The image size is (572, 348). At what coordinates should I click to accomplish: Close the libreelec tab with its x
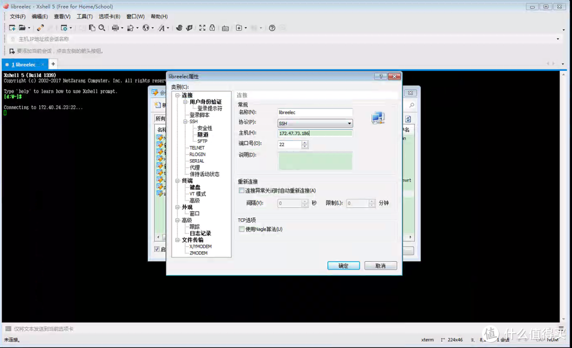point(43,65)
